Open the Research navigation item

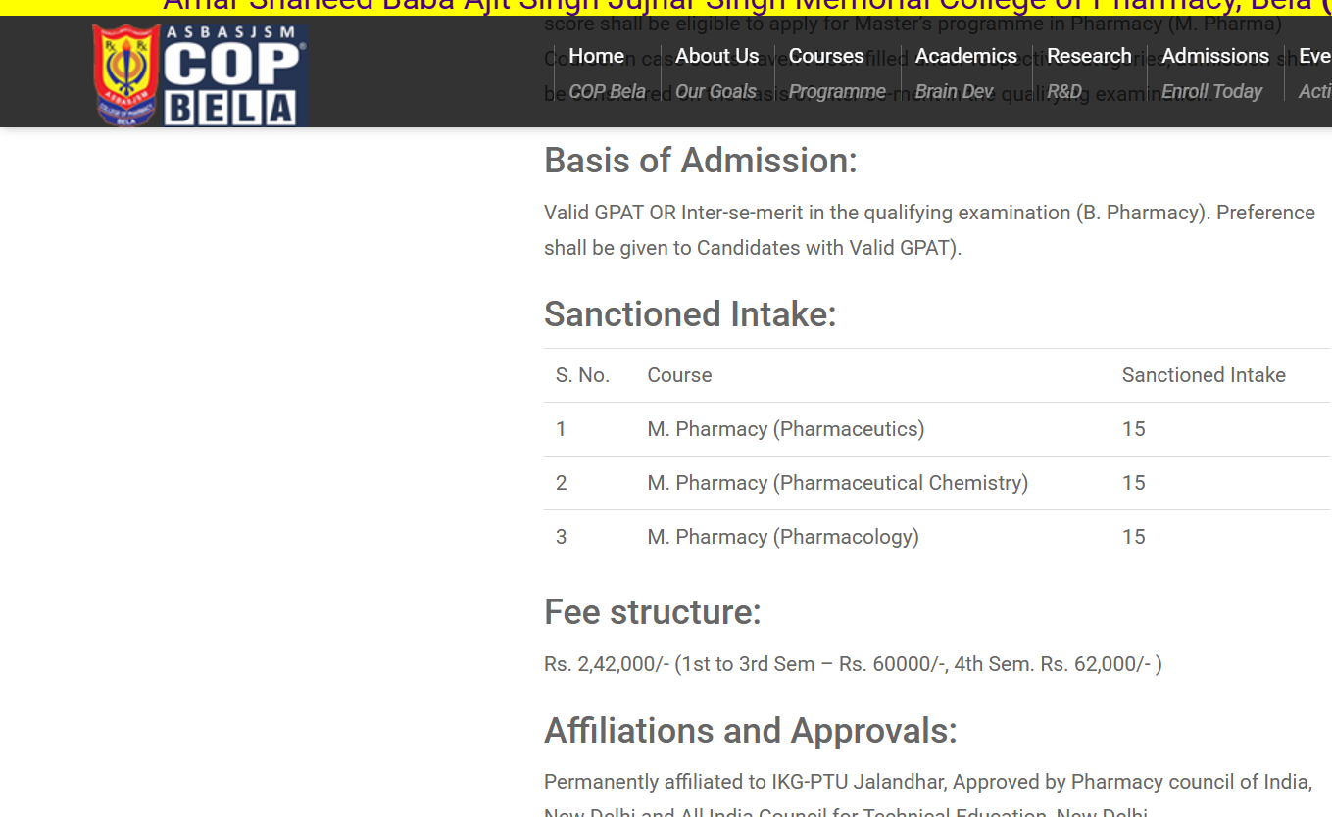click(1089, 57)
